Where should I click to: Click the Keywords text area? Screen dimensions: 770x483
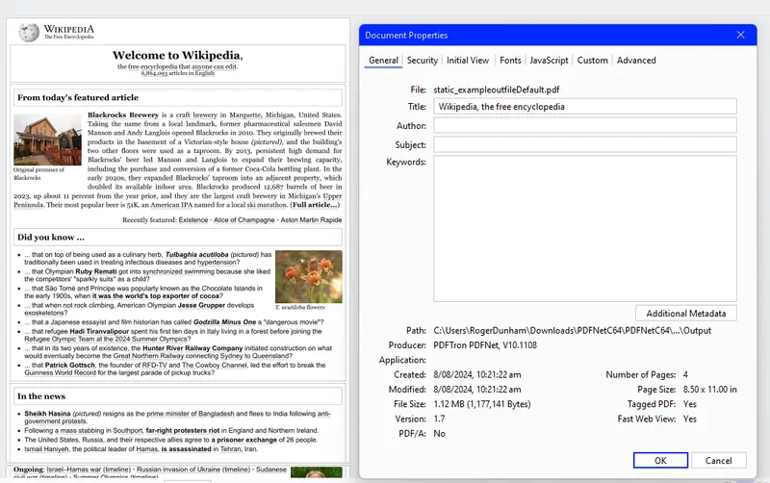click(585, 228)
